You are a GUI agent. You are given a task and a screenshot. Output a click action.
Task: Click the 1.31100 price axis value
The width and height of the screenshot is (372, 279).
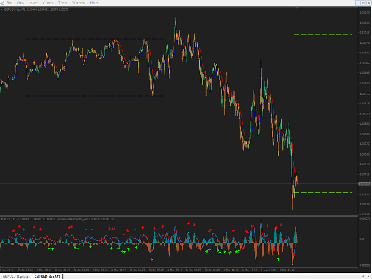[x=364, y=12]
